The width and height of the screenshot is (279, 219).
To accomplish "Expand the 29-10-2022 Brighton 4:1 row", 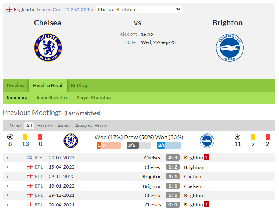I will pos(7,177).
